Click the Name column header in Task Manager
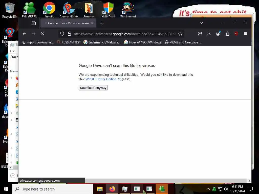This screenshot has height=194, width=259. point(14,71)
